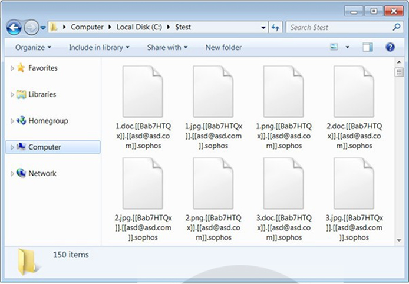Select Computer in navigation pane
The width and height of the screenshot is (409, 284).
(x=45, y=147)
